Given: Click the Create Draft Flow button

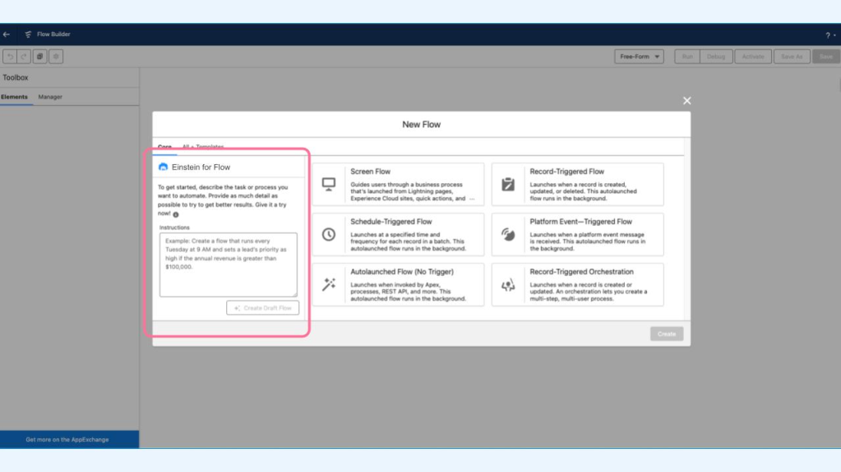Looking at the screenshot, I should click(x=263, y=308).
